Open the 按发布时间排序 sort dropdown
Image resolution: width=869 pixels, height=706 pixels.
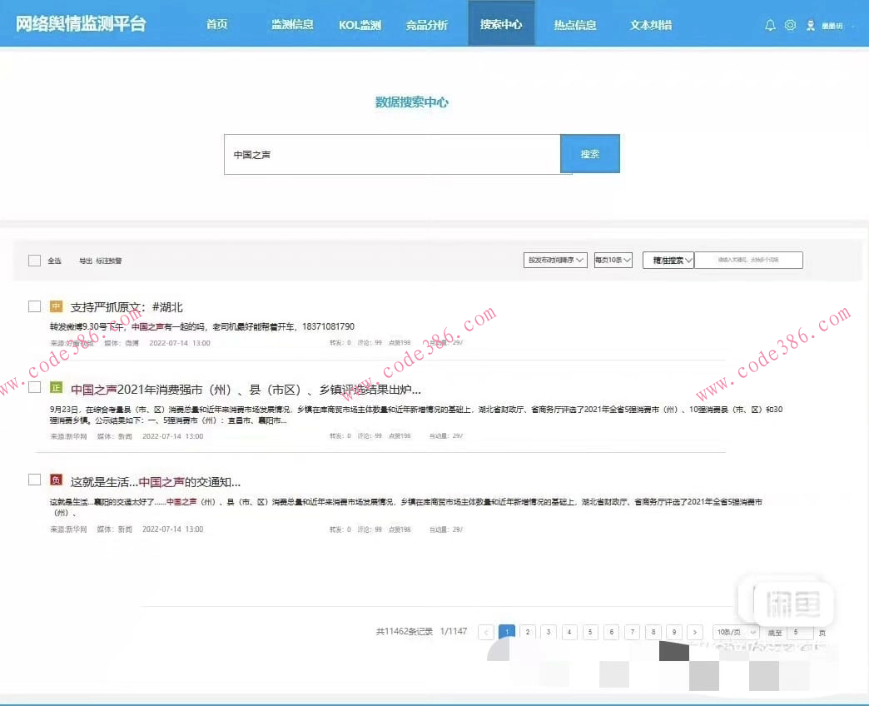click(554, 260)
